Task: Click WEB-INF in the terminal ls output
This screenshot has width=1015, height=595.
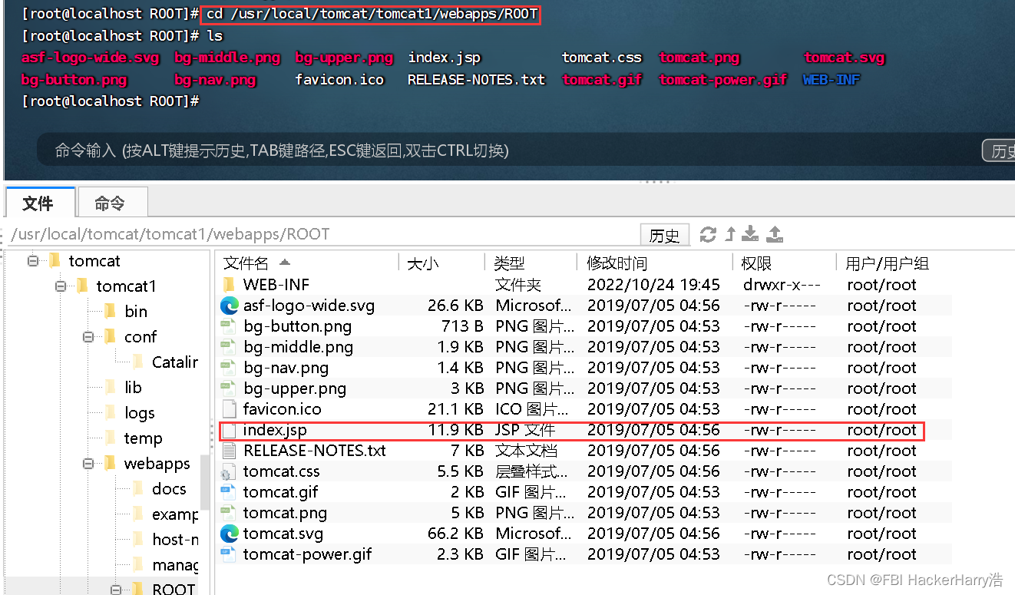Action: pyautogui.click(x=832, y=79)
